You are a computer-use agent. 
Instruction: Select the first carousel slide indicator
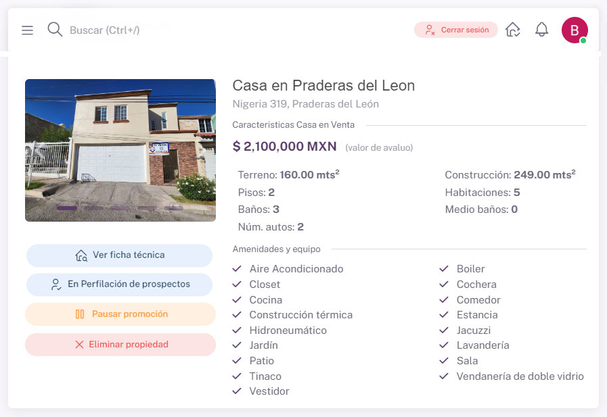tap(66, 208)
